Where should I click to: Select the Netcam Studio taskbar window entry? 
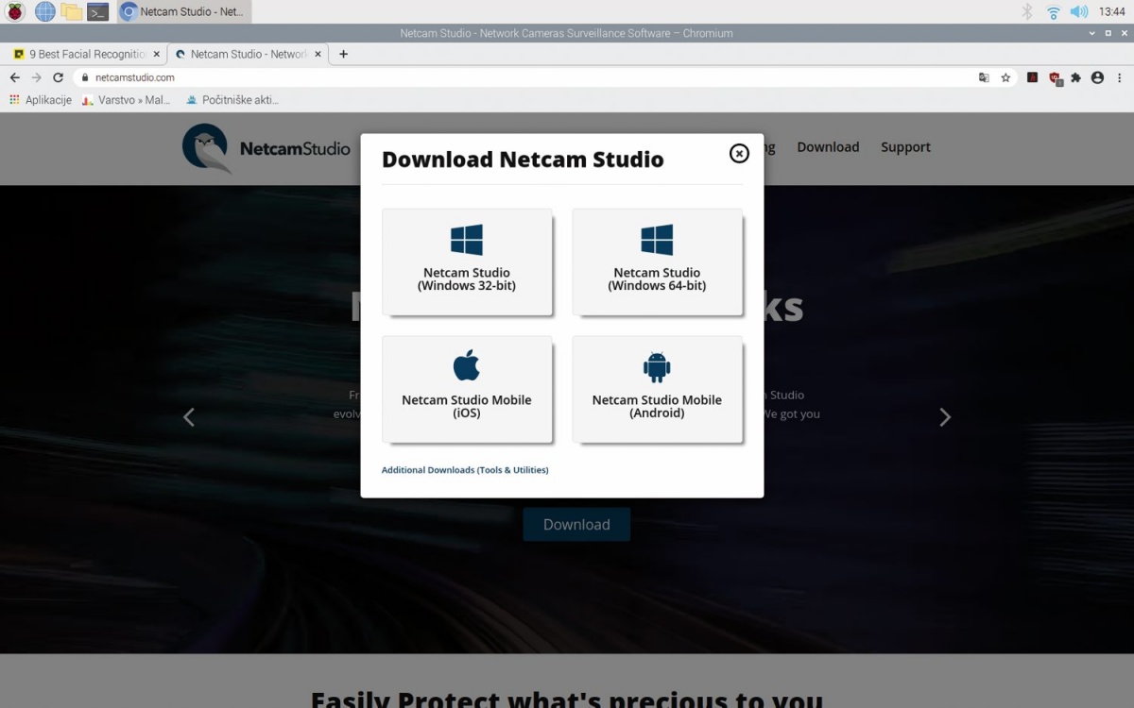coord(185,11)
